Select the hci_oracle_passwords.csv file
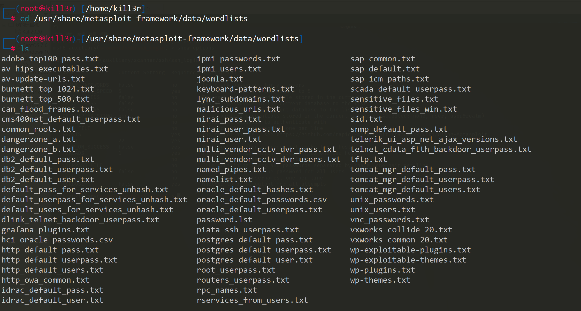This screenshot has height=311, width=581. [57, 240]
